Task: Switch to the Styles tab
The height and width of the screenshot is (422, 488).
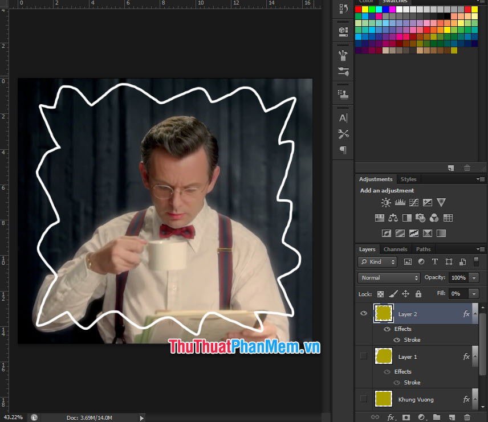Action: (408, 179)
